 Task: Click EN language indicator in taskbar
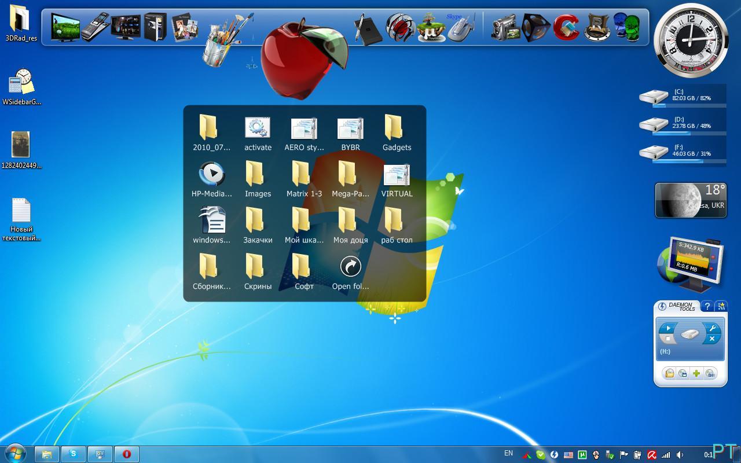pos(508,453)
